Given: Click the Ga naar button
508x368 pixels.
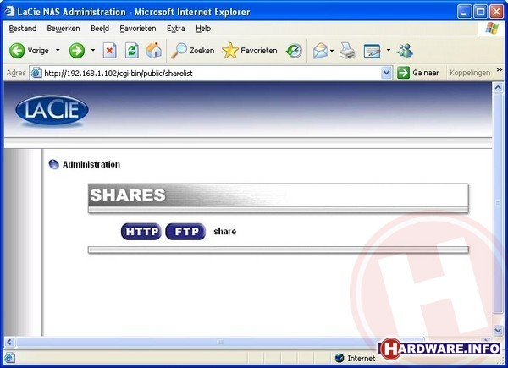Looking at the screenshot, I should [x=418, y=73].
